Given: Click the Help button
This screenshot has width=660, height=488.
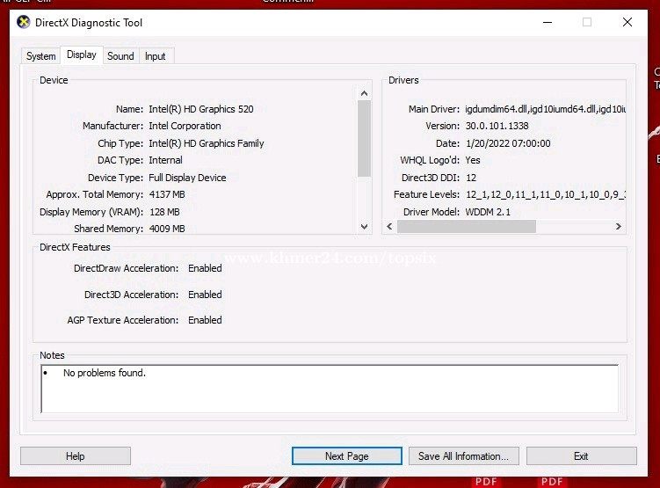Looking at the screenshot, I should point(76,456).
